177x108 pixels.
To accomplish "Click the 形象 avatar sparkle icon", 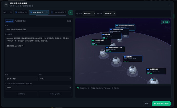I will tap(98, 13).
